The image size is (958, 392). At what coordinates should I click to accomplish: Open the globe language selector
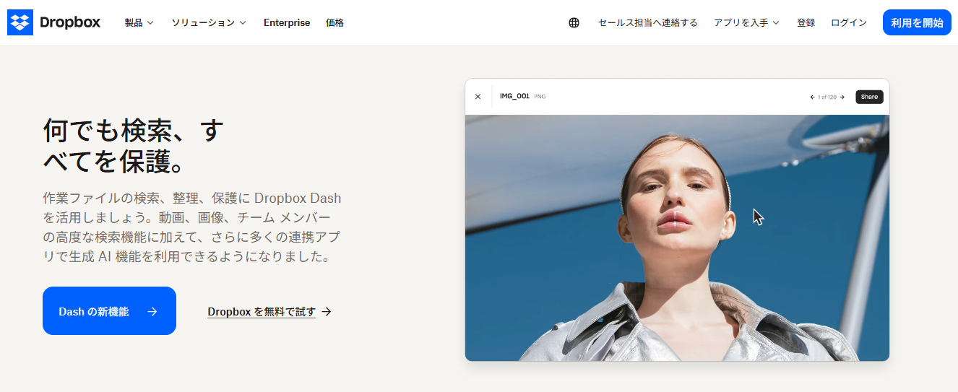pos(574,22)
